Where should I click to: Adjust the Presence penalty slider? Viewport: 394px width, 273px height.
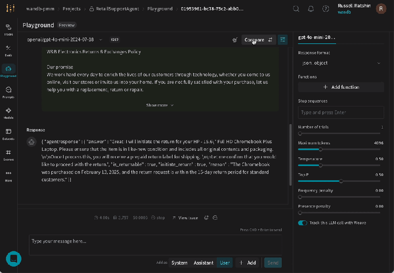coord(339,213)
